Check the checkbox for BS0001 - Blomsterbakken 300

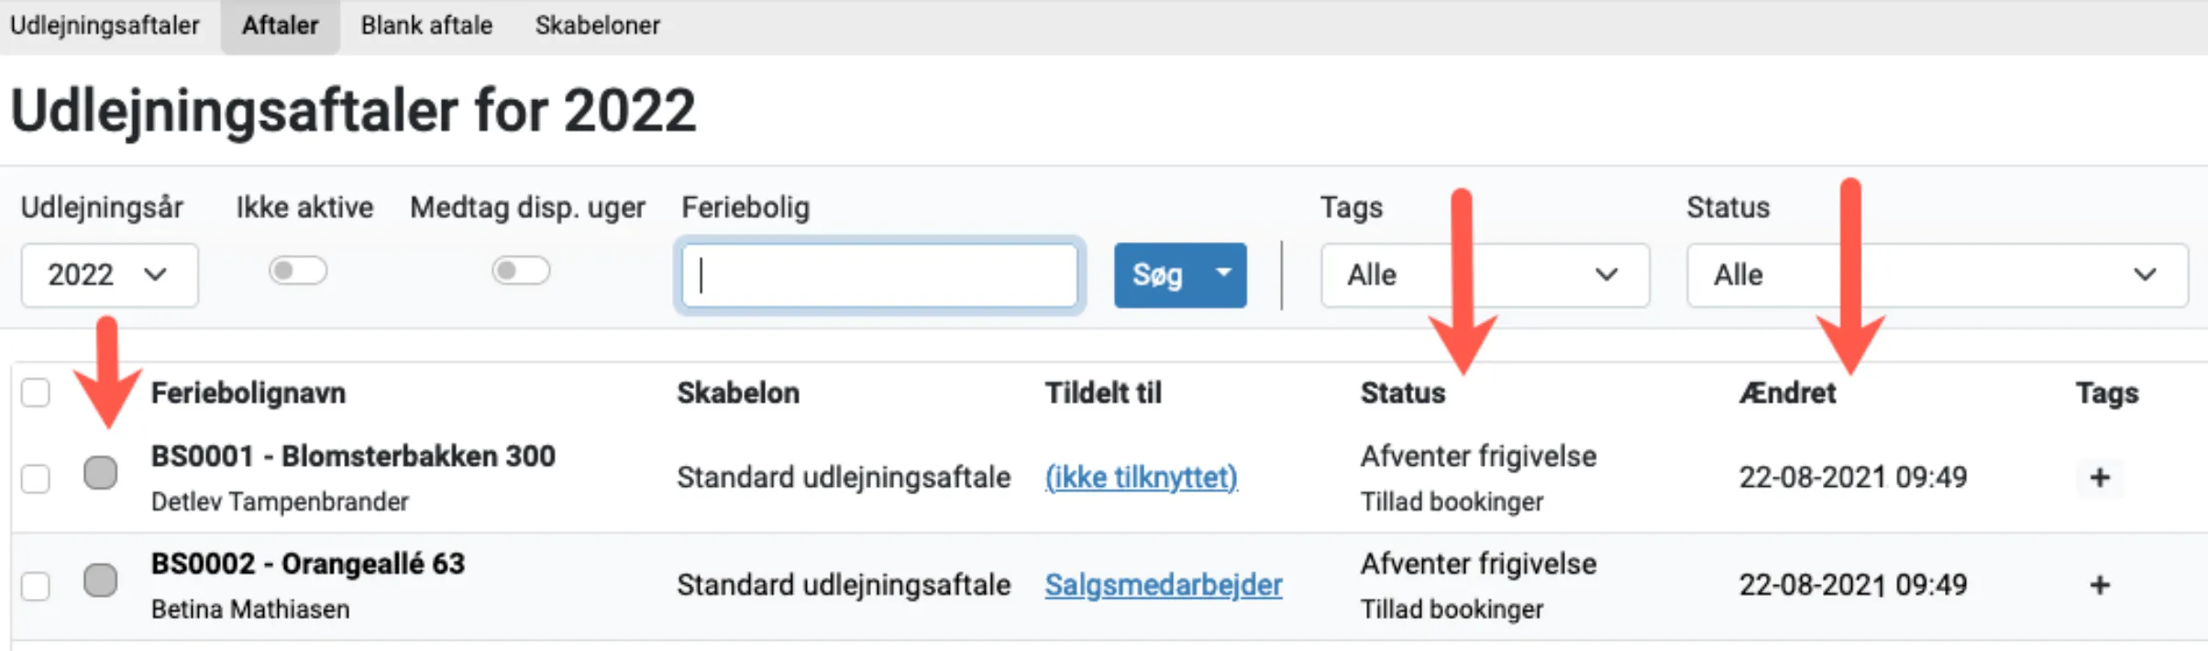click(35, 477)
